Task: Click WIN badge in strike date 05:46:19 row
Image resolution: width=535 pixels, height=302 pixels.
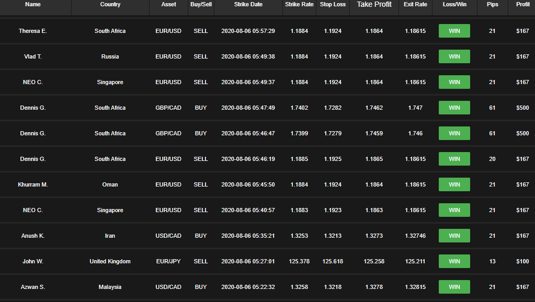Action: (454, 159)
